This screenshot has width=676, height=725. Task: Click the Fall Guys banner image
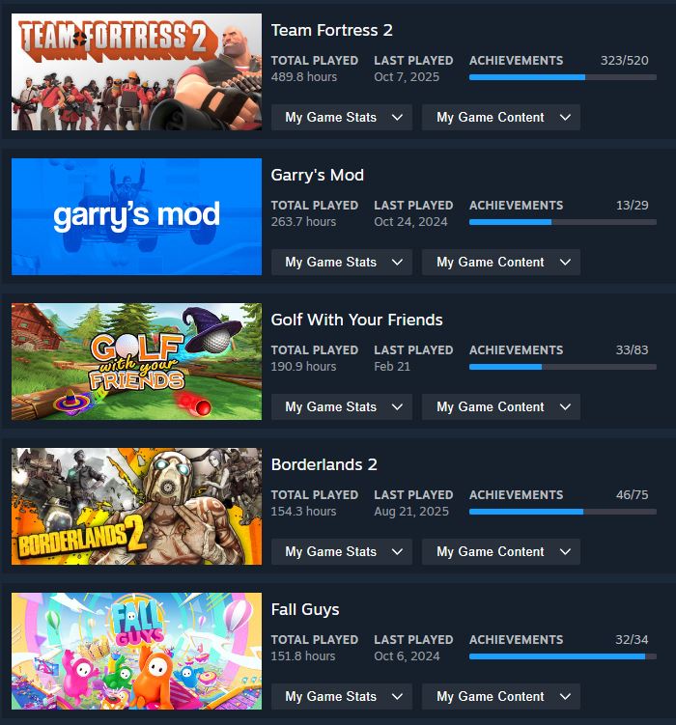136,651
